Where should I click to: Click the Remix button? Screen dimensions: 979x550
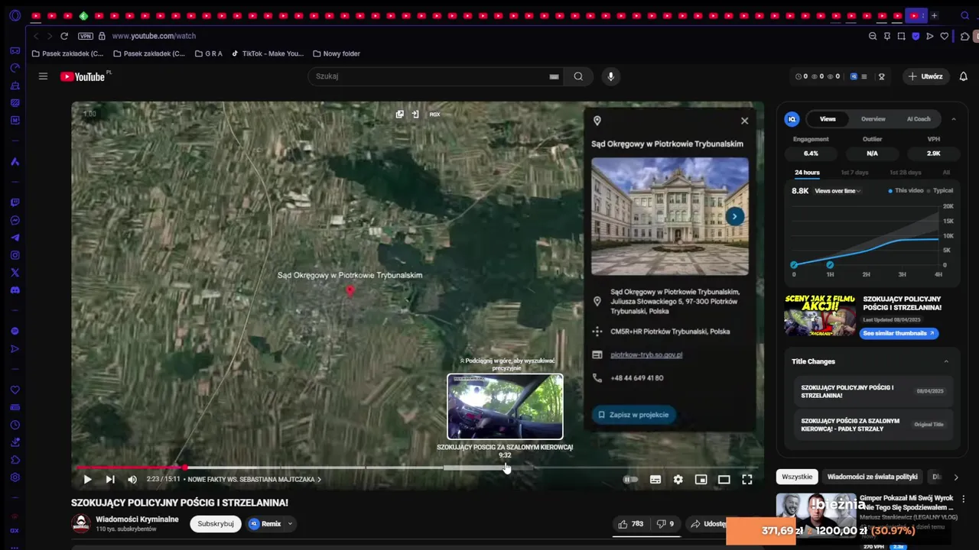point(265,524)
